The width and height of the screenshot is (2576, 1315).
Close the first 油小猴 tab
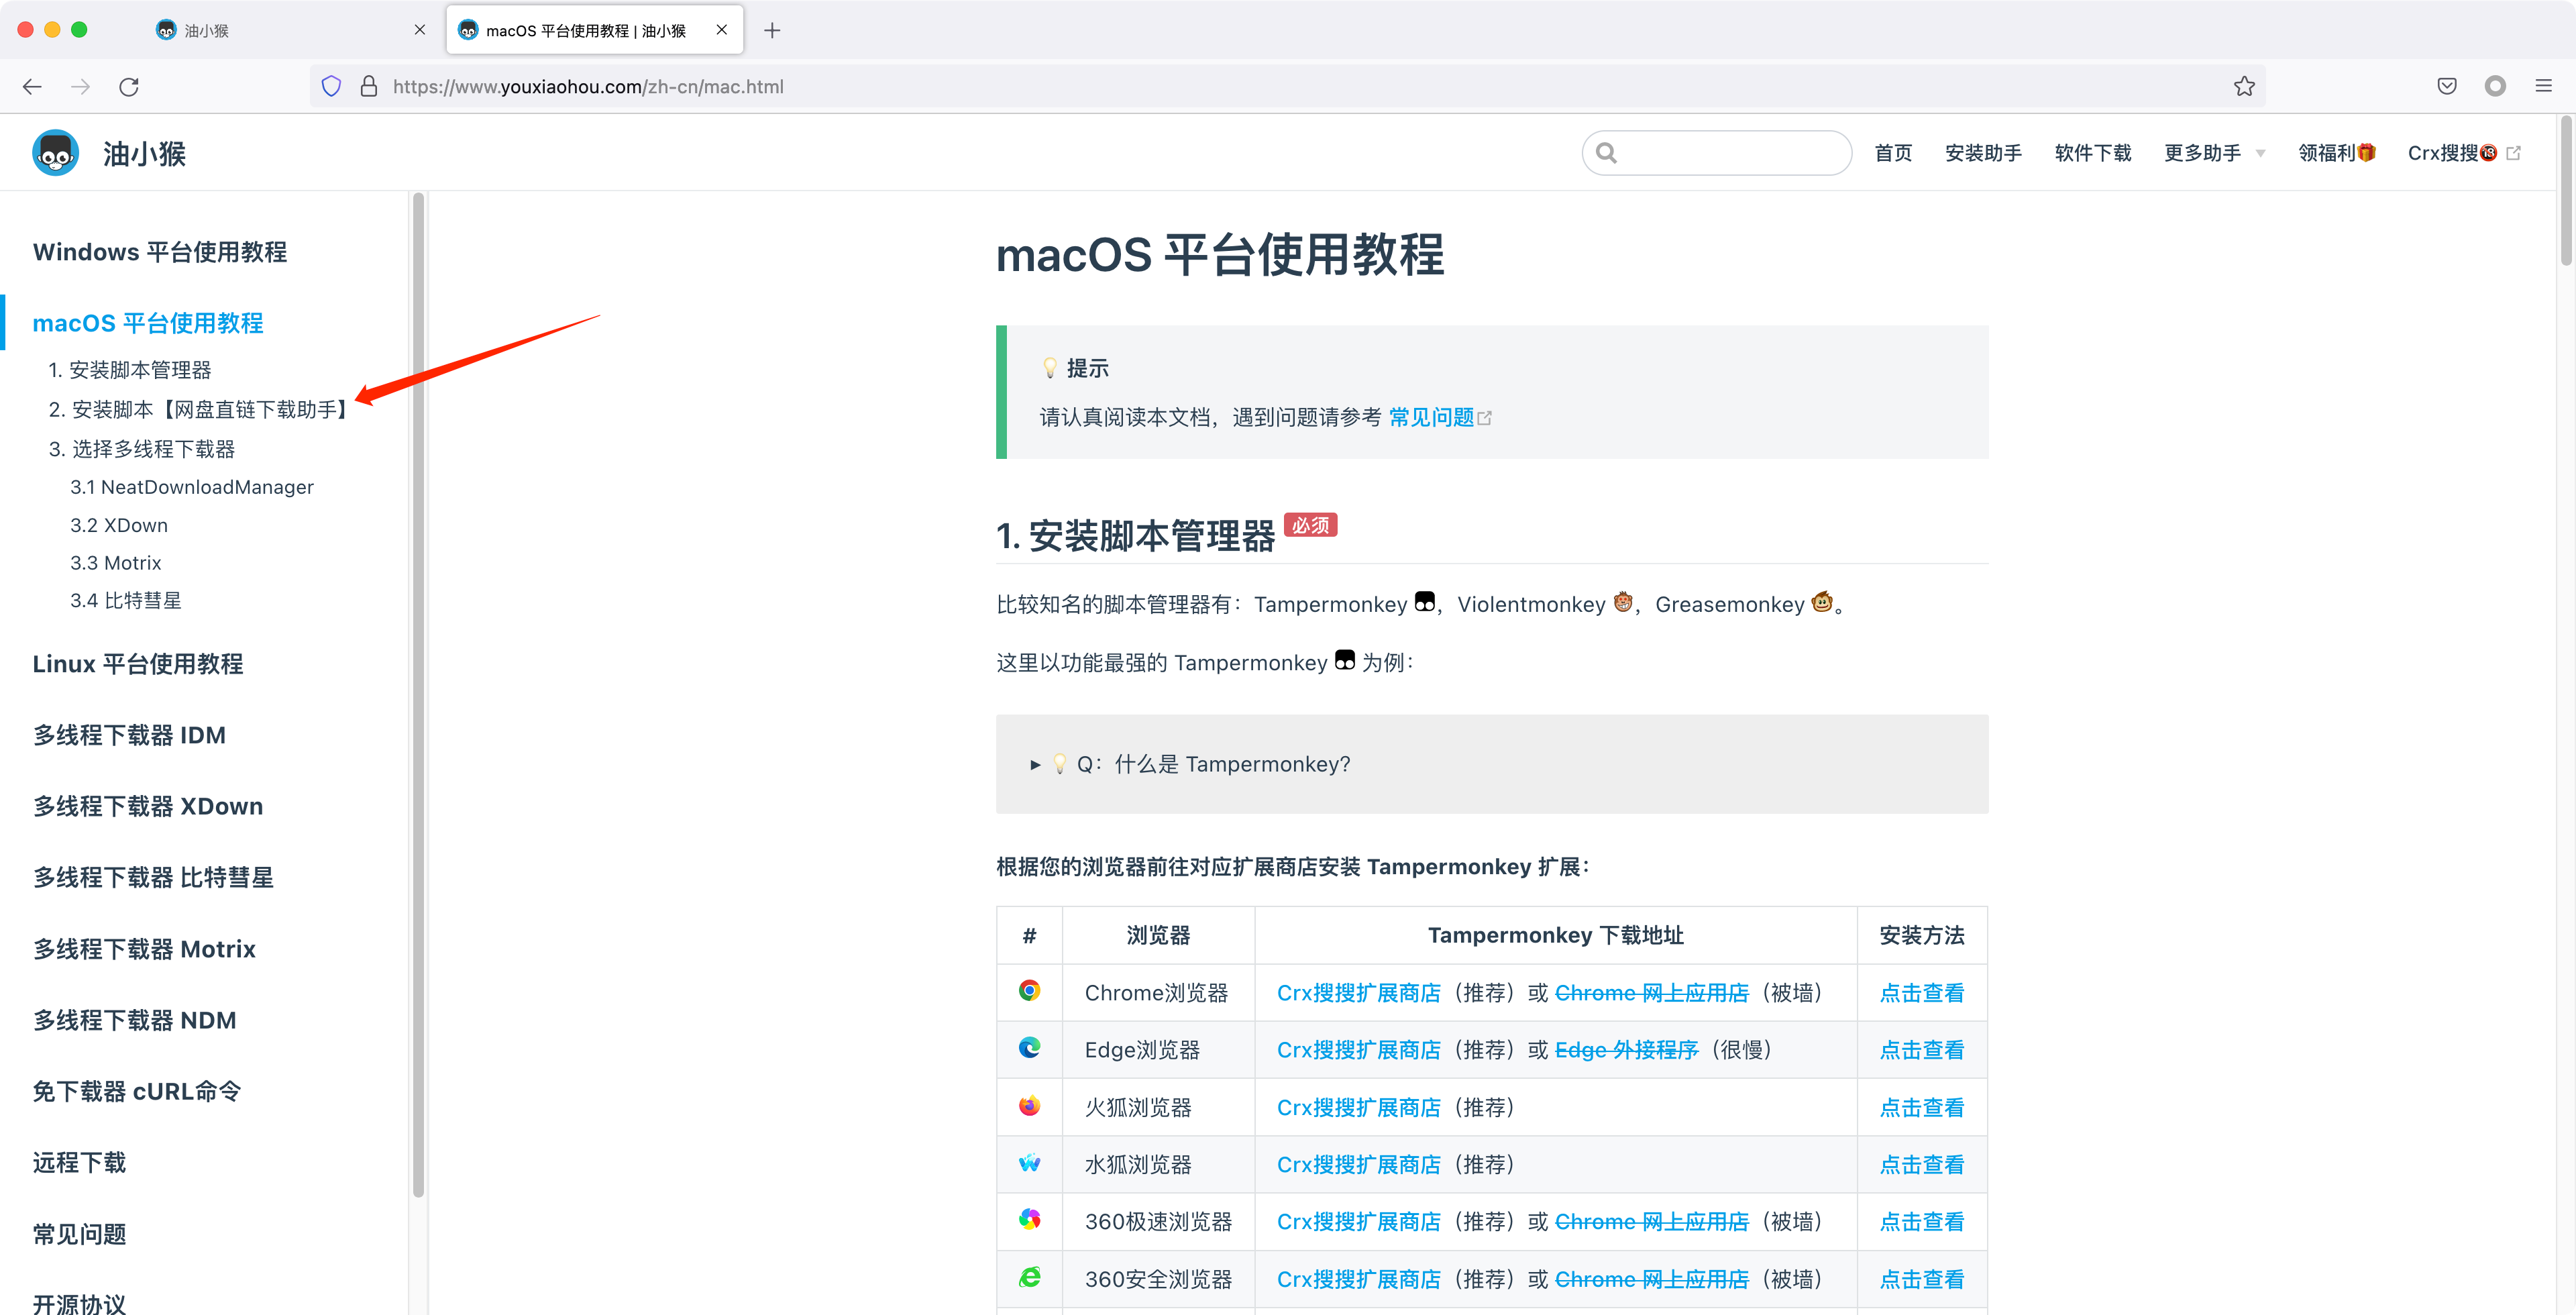(x=420, y=30)
